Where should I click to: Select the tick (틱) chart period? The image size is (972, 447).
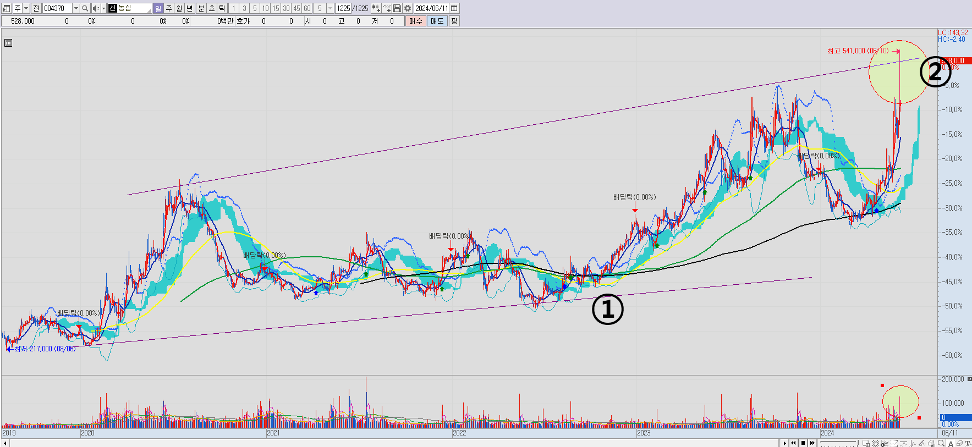pyautogui.click(x=222, y=8)
